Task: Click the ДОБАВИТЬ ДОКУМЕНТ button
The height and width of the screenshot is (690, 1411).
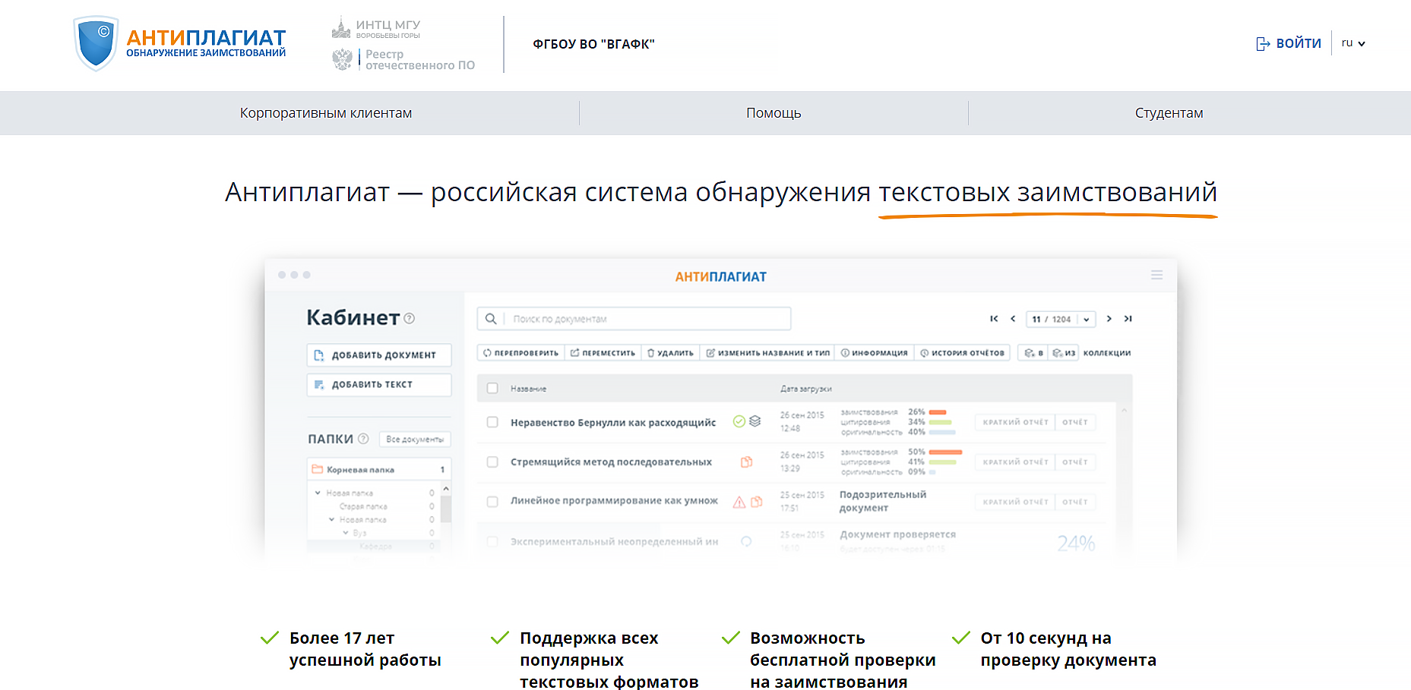Action: pyautogui.click(x=379, y=354)
